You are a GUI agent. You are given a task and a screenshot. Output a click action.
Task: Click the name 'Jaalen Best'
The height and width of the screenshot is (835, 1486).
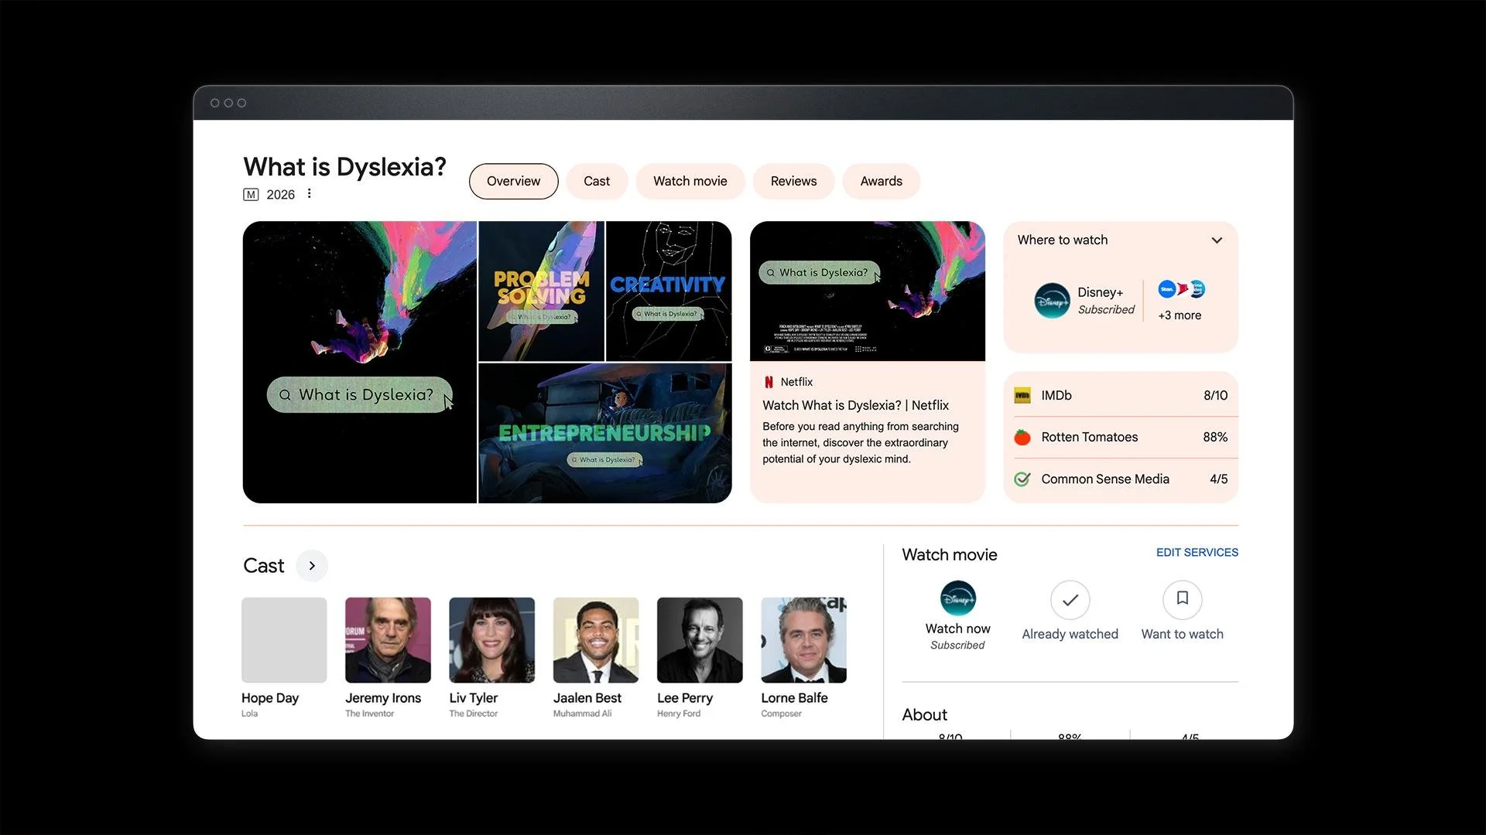tap(587, 698)
